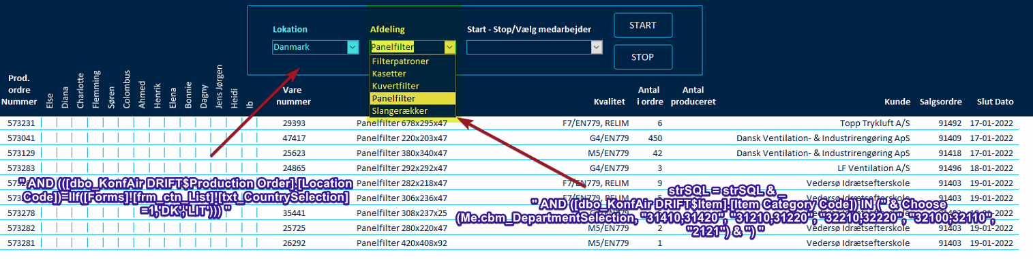The image size is (1033, 259).
Task: Click the START button
Action: click(643, 25)
